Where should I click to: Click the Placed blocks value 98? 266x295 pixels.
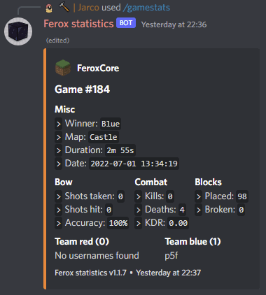point(242,196)
